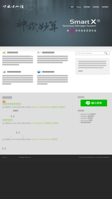Click BLOG category on 2024 post
The width and height of the screenshot is (112, 199).
35,107
